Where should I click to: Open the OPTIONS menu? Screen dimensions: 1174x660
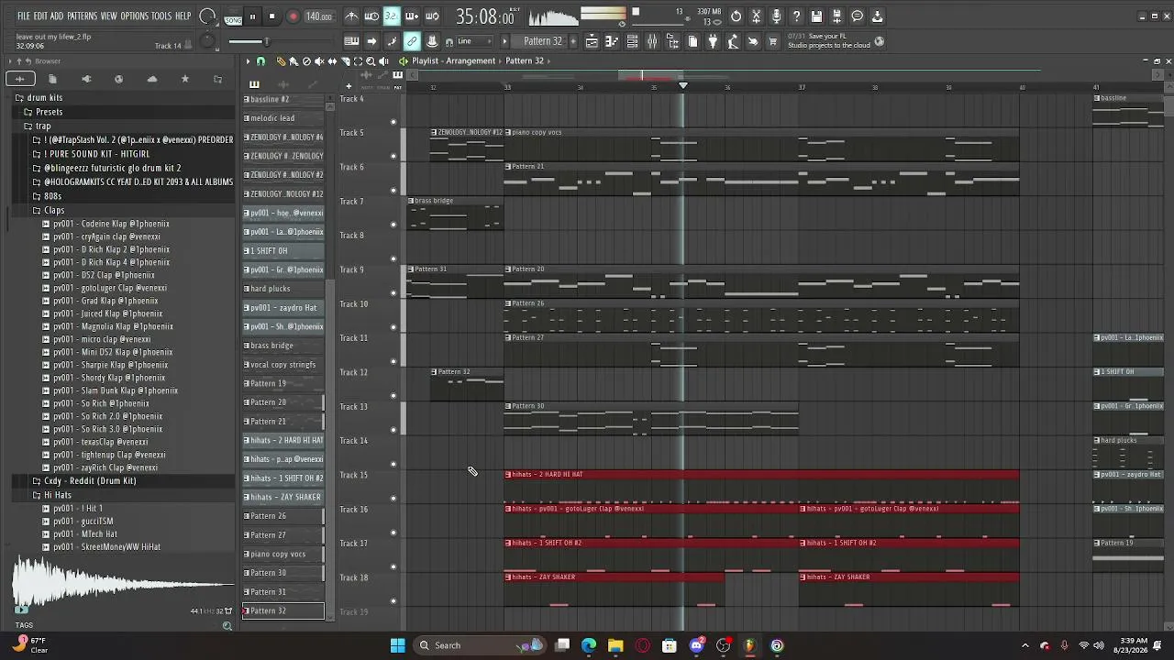point(134,16)
